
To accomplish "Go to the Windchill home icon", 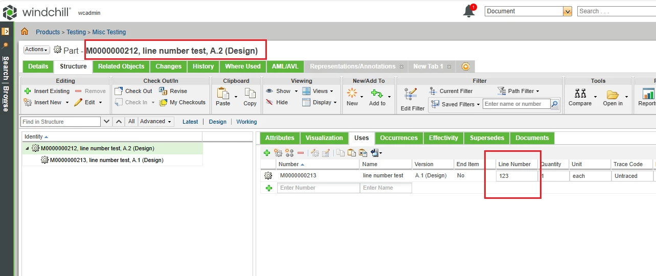I will pyautogui.click(x=25, y=32).
